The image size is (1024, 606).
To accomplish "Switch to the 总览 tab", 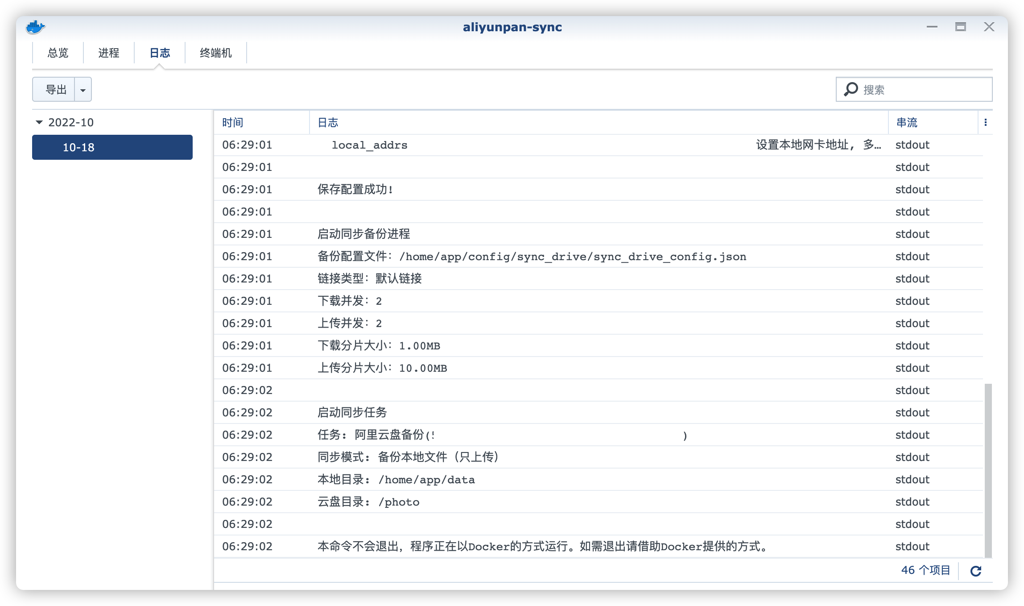I will click(x=58, y=53).
